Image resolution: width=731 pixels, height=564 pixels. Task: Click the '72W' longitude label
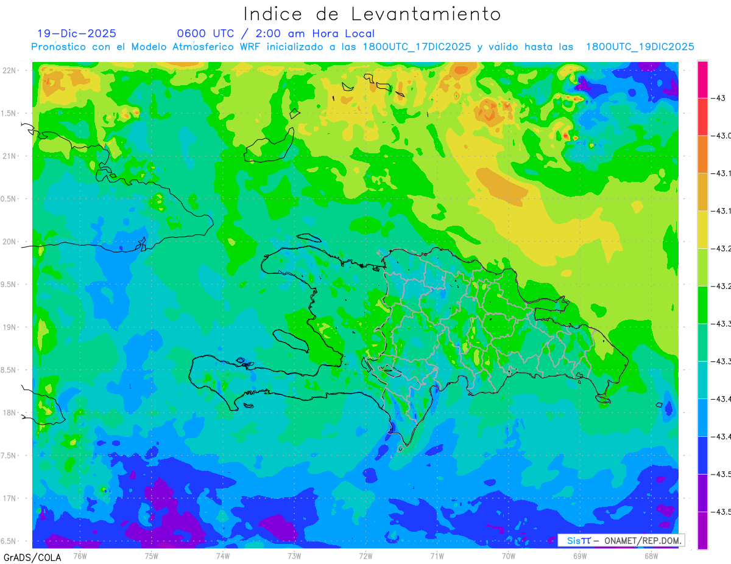click(365, 555)
